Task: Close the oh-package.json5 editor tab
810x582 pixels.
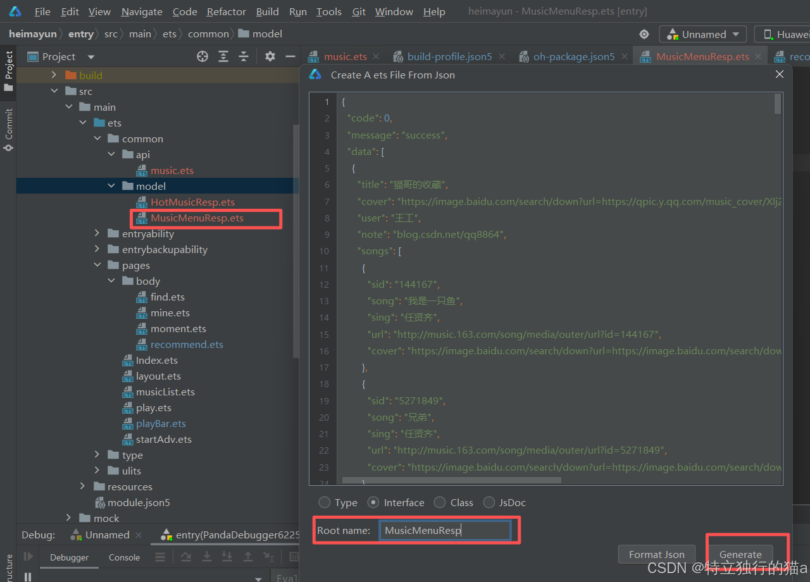Action: point(625,56)
